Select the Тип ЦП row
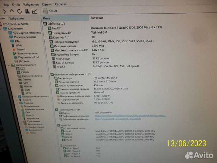This screenshot has width=217, height=163. click(x=105, y=28)
